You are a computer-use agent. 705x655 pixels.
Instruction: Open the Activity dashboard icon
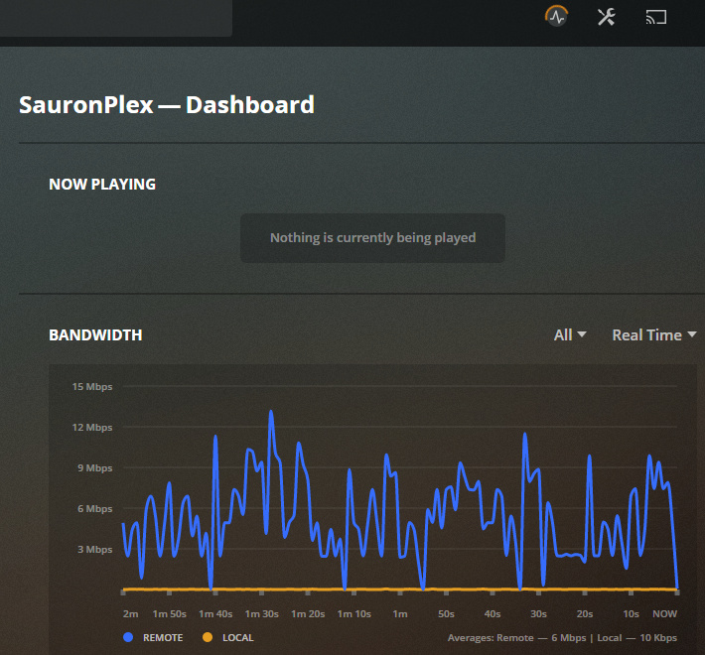pos(557,17)
